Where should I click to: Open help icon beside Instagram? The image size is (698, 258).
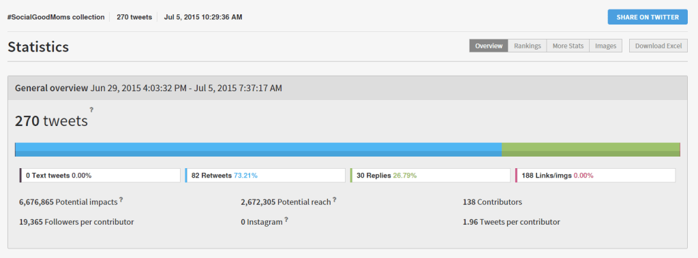point(286,219)
